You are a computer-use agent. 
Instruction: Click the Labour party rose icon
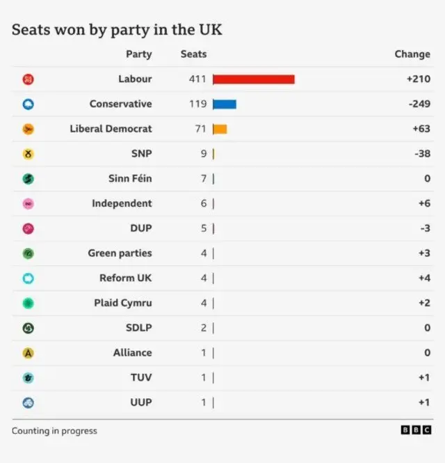click(x=28, y=79)
